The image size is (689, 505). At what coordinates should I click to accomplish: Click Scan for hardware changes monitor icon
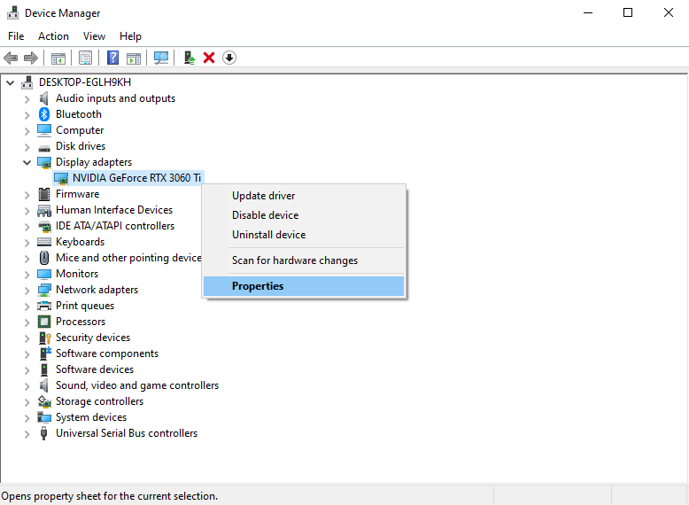(x=161, y=58)
